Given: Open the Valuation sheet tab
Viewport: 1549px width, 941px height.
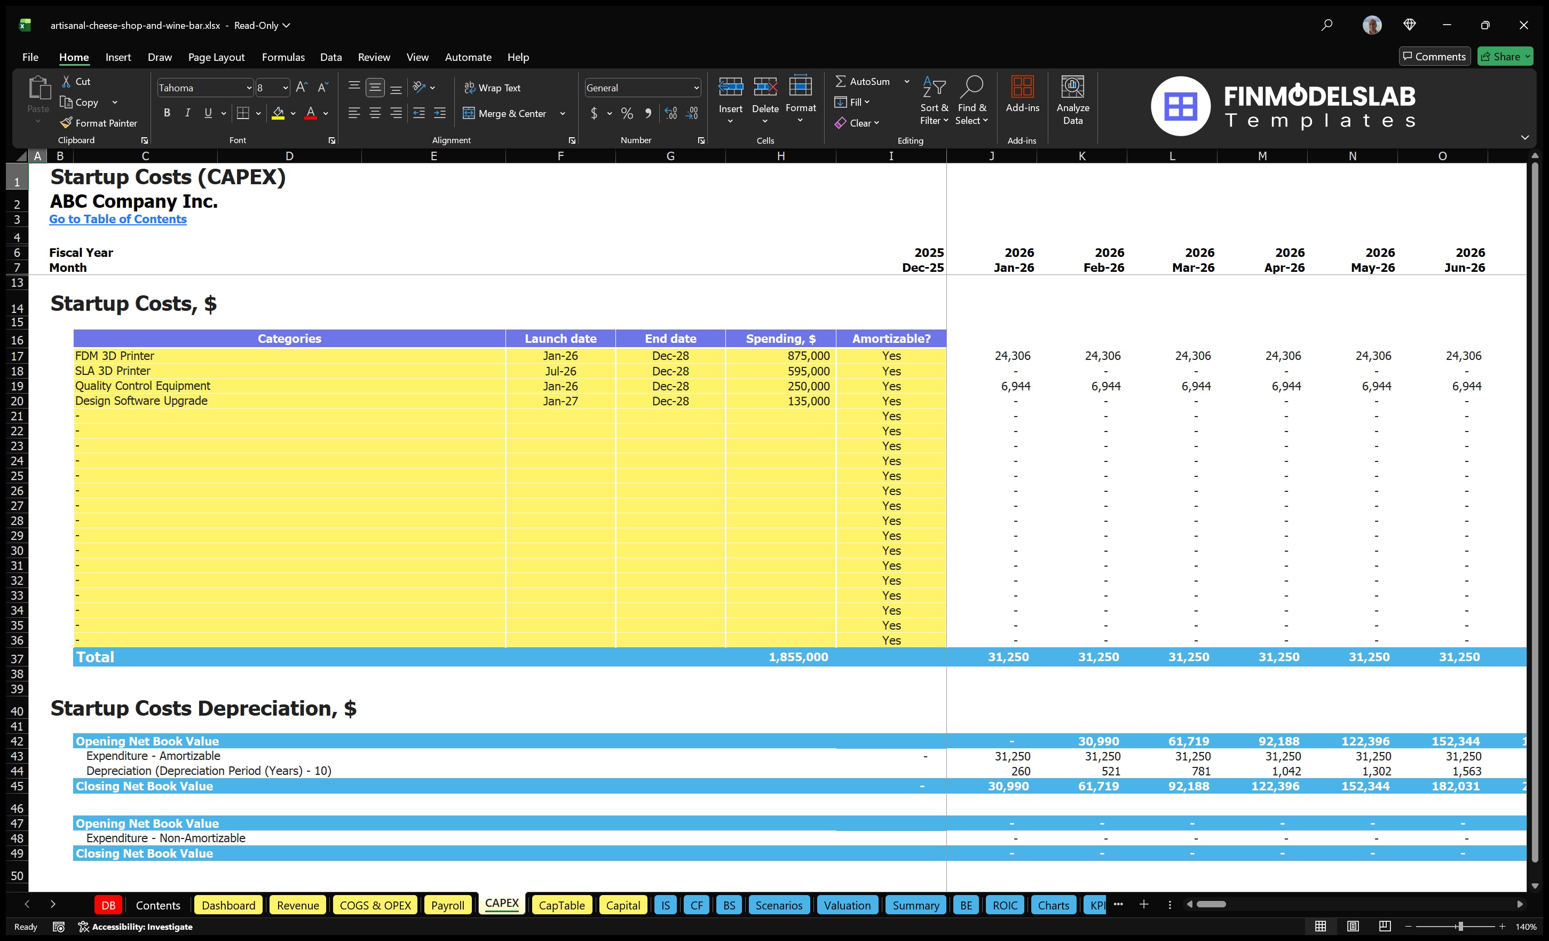Looking at the screenshot, I should [x=847, y=905].
